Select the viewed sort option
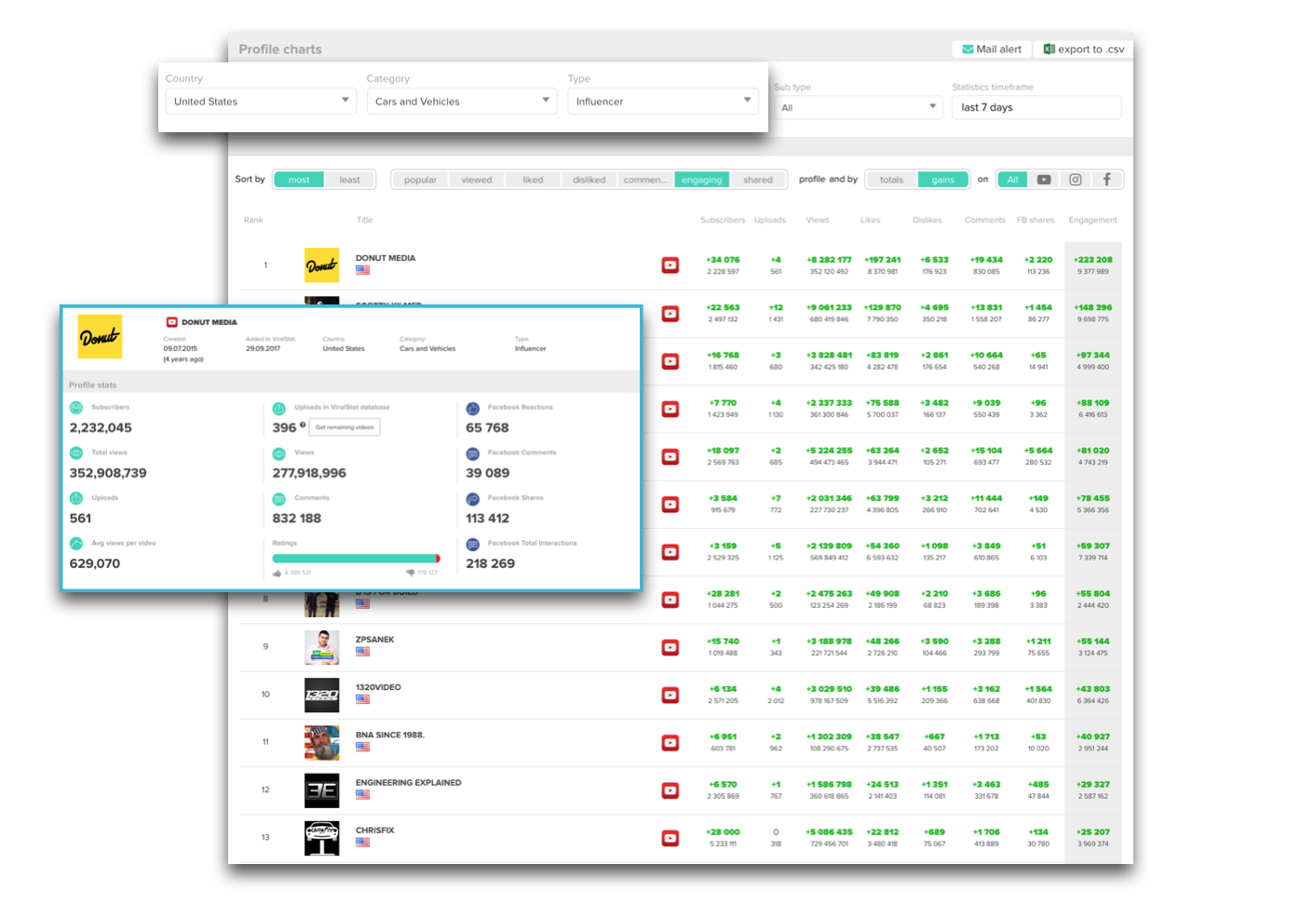 477,180
